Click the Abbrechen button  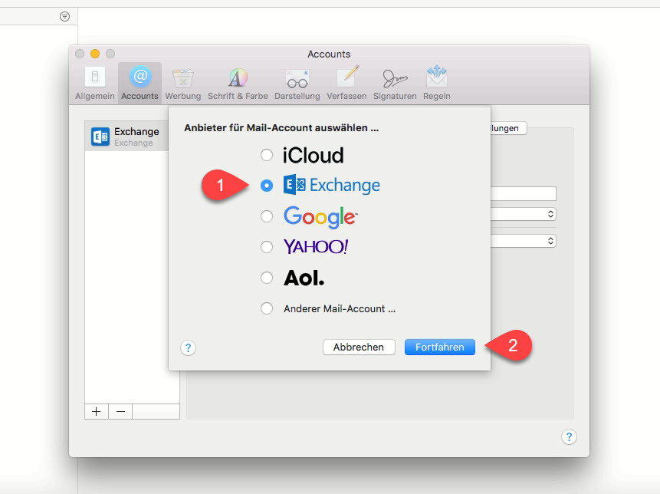click(359, 347)
